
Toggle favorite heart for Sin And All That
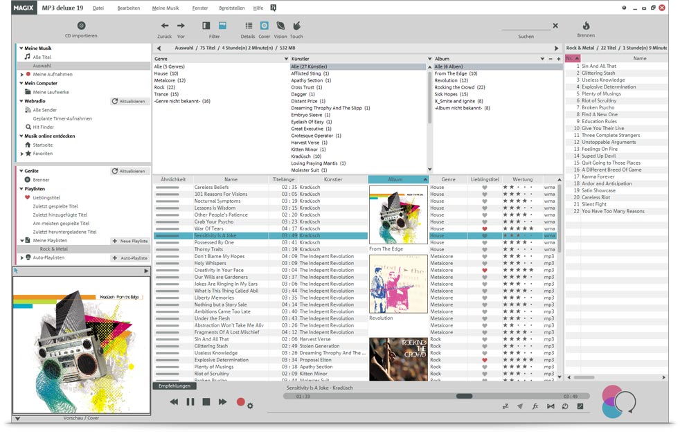click(x=485, y=339)
